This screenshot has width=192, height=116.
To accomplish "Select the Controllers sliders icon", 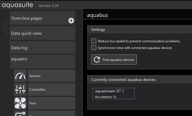I will (x=20, y=90).
